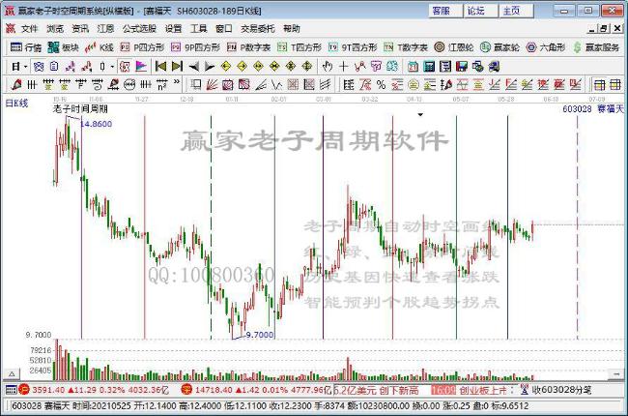This screenshot has width=628, height=416.
Task: Select the crosshair cursor tool
Action: [343, 66]
